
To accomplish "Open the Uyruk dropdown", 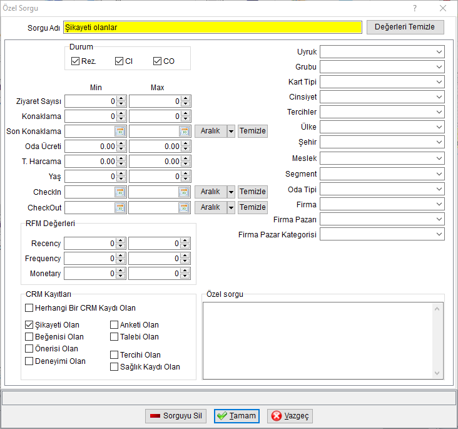I will [x=439, y=52].
